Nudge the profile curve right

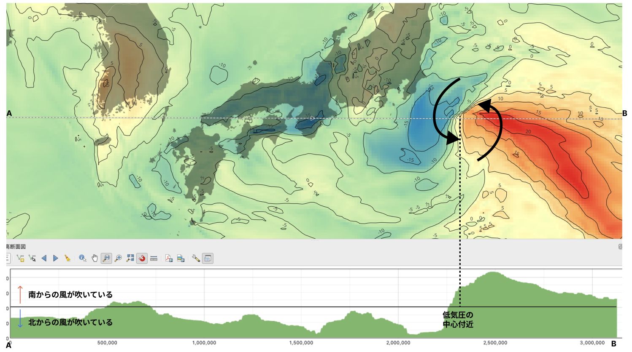[x=56, y=258]
